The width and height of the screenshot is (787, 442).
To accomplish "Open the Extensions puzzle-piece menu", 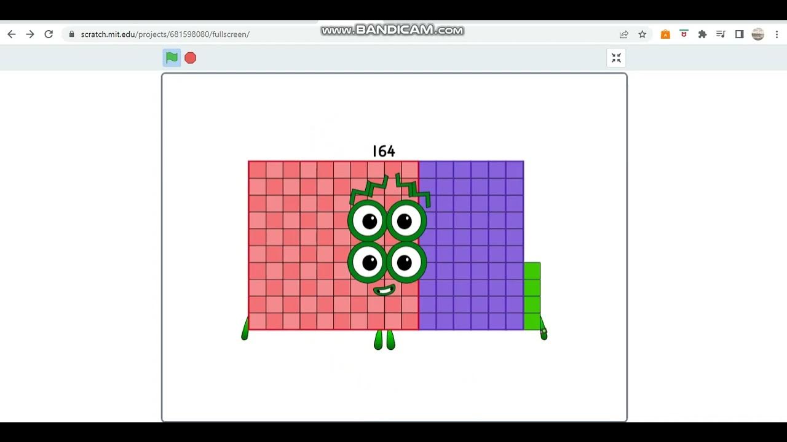I will 702,34.
